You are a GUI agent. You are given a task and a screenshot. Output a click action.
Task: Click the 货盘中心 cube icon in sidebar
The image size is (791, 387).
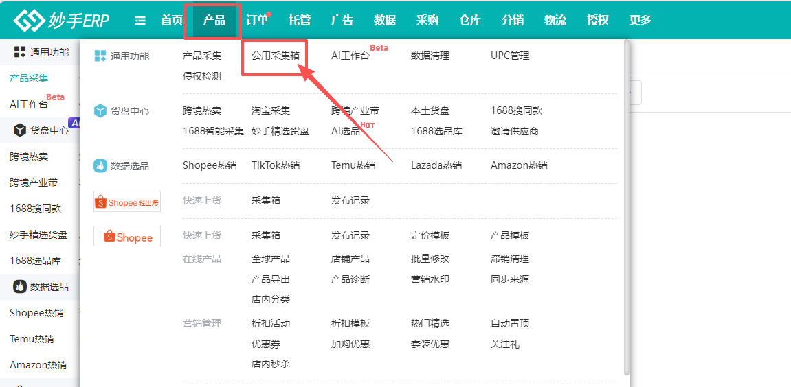tap(20, 130)
